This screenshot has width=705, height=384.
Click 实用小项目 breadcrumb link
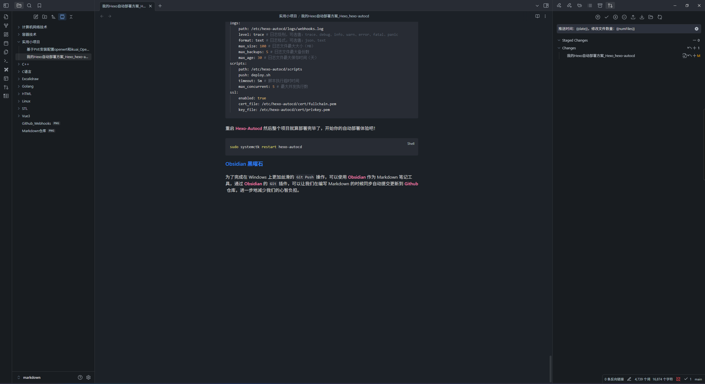(288, 16)
